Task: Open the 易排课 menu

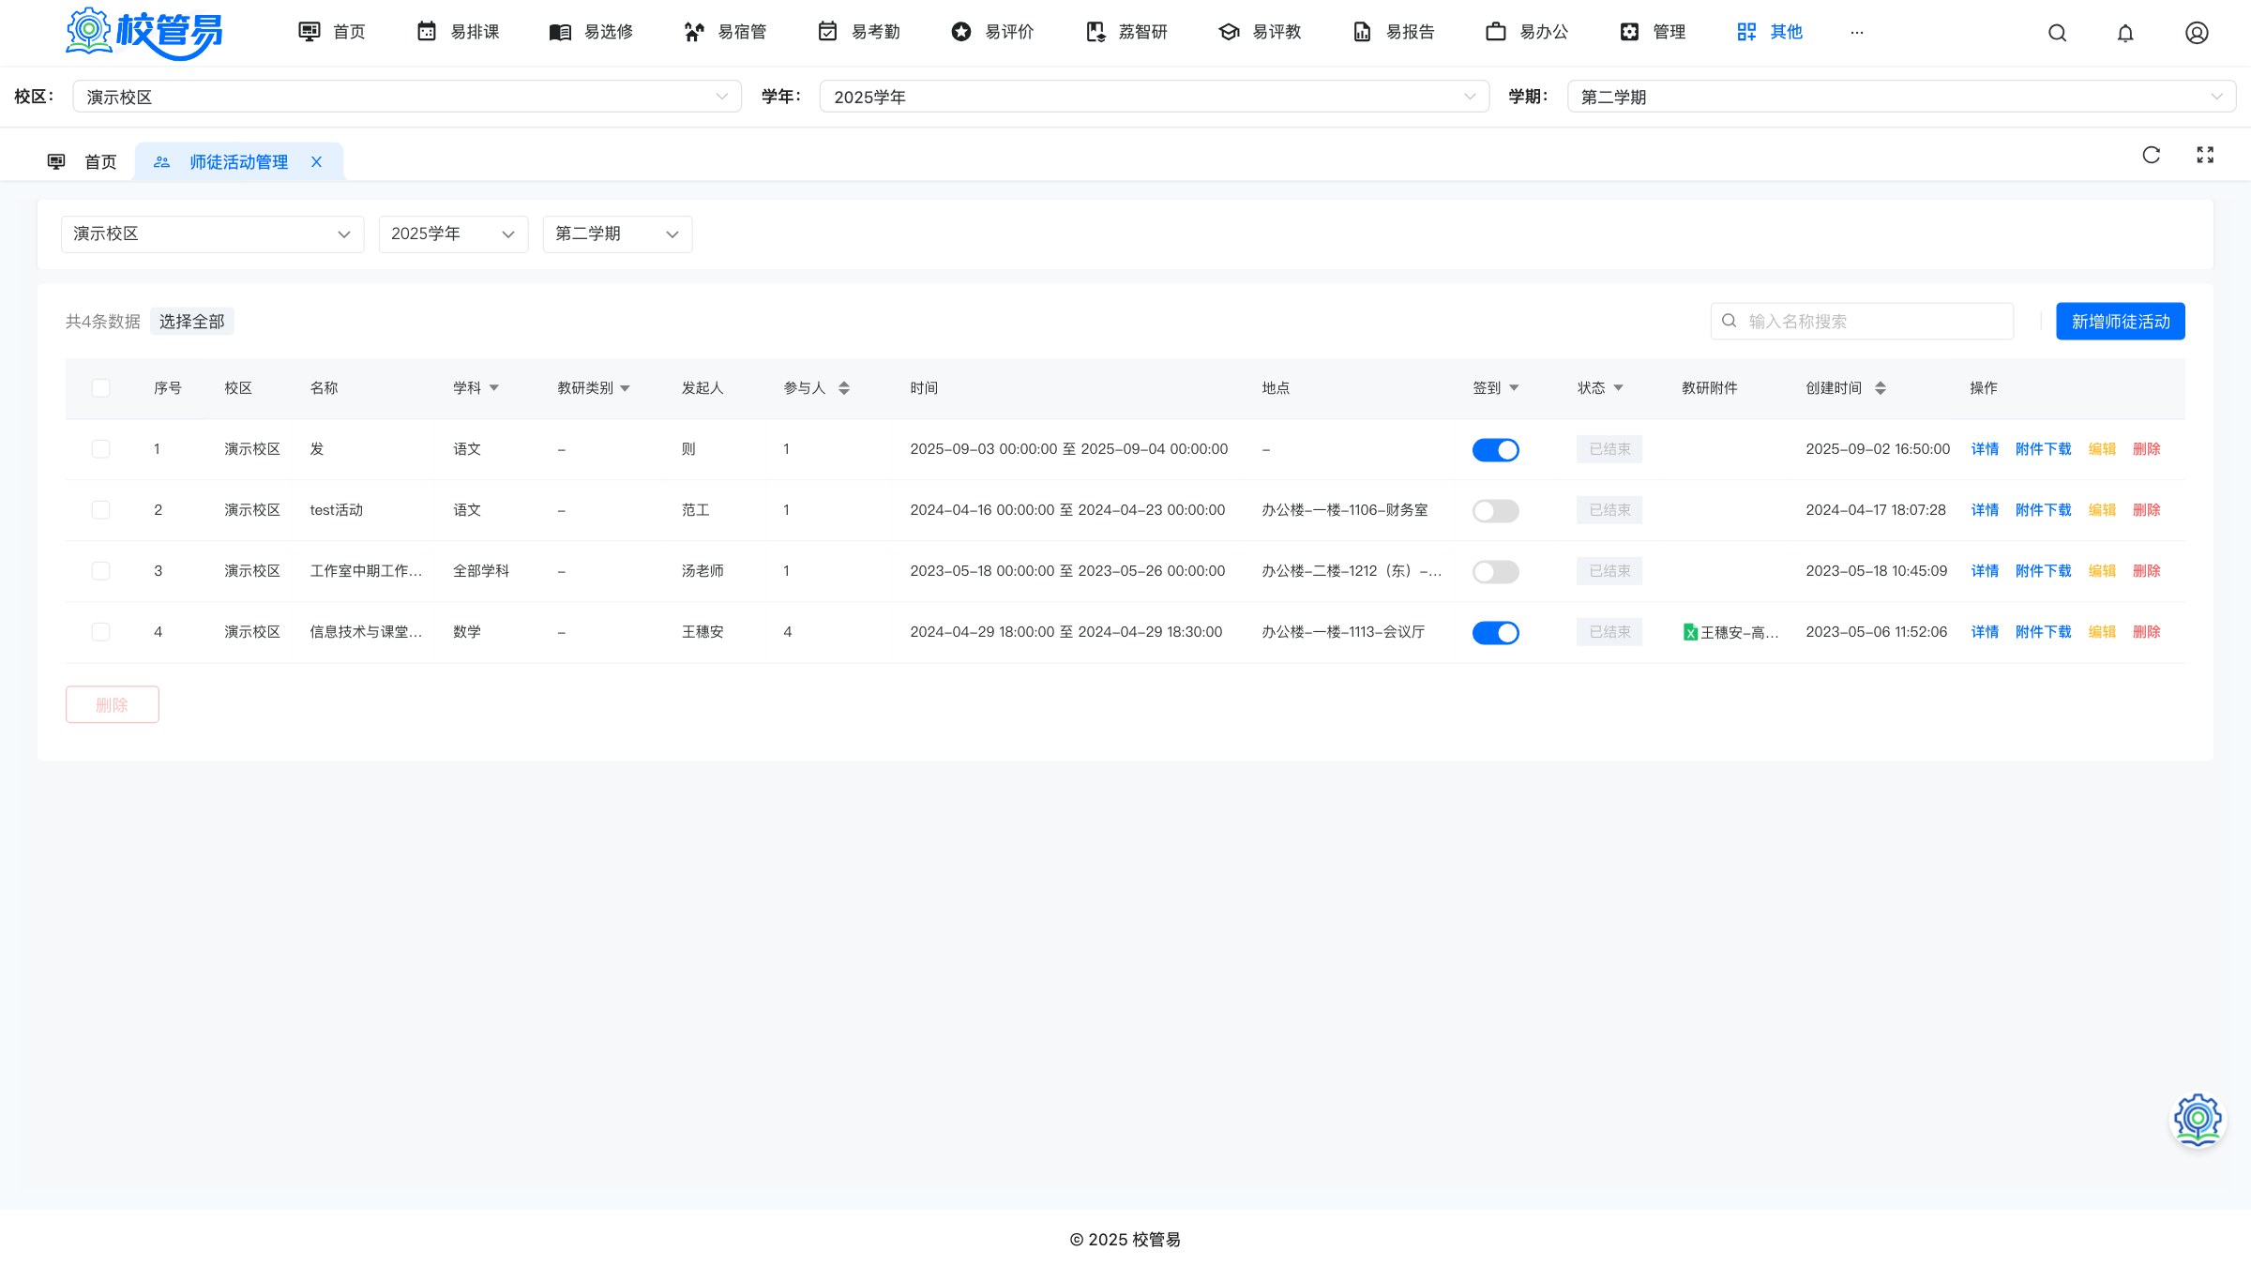Action: coord(458,32)
